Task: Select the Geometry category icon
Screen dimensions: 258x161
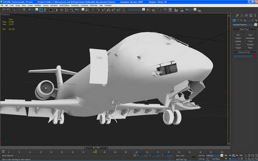Action: click(234, 20)
